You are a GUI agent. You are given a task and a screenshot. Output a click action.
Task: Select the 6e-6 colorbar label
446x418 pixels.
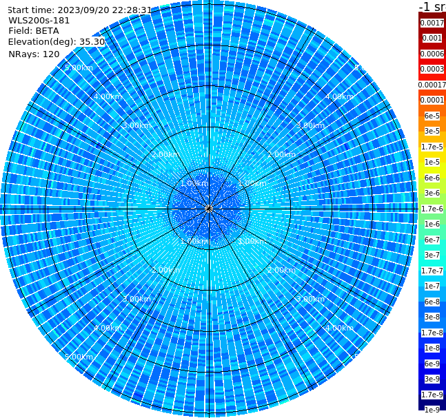[x=432, y=178]
